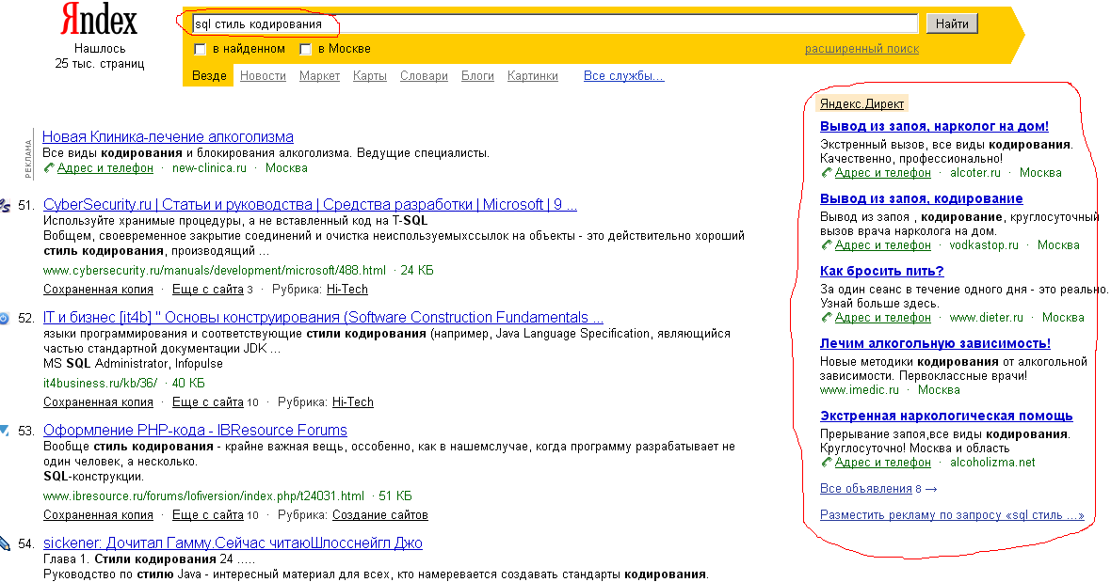
Task: Click the phone icon beside alcoholizma.net
Action: tap(826, 463)
